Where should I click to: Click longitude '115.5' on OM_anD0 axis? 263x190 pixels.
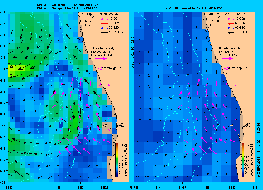pos(105,188)
